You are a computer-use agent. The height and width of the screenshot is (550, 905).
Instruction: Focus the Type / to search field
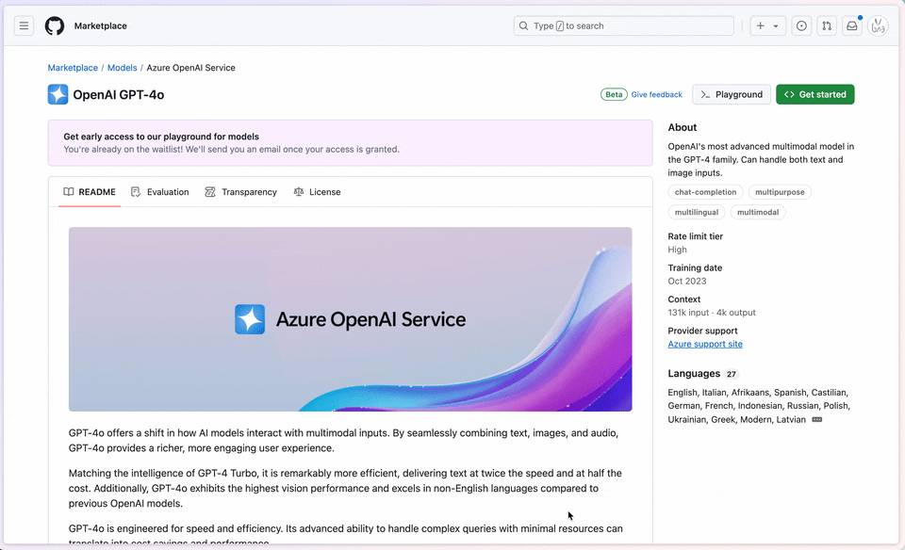(623, 26)
